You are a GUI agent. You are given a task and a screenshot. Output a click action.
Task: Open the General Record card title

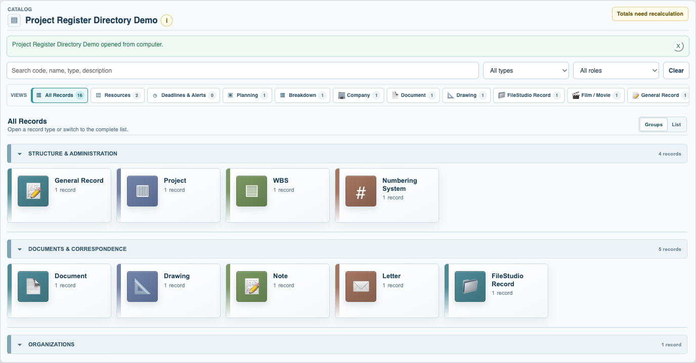(x=79, y=181)
